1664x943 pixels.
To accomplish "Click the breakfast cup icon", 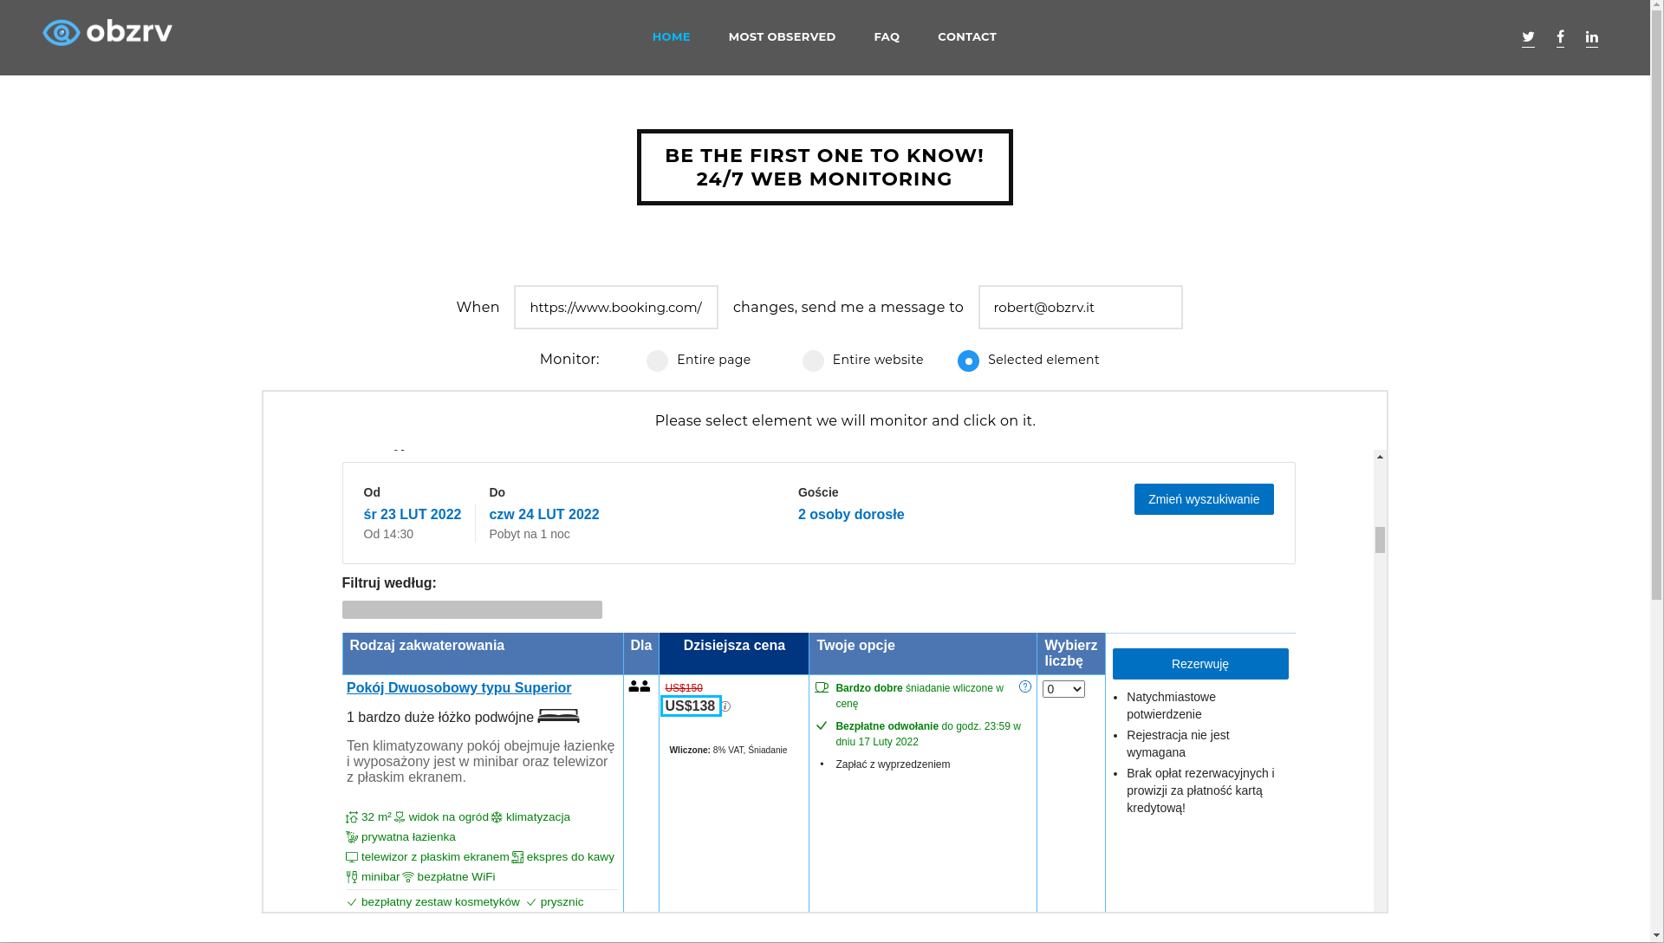I will point(822,687).
